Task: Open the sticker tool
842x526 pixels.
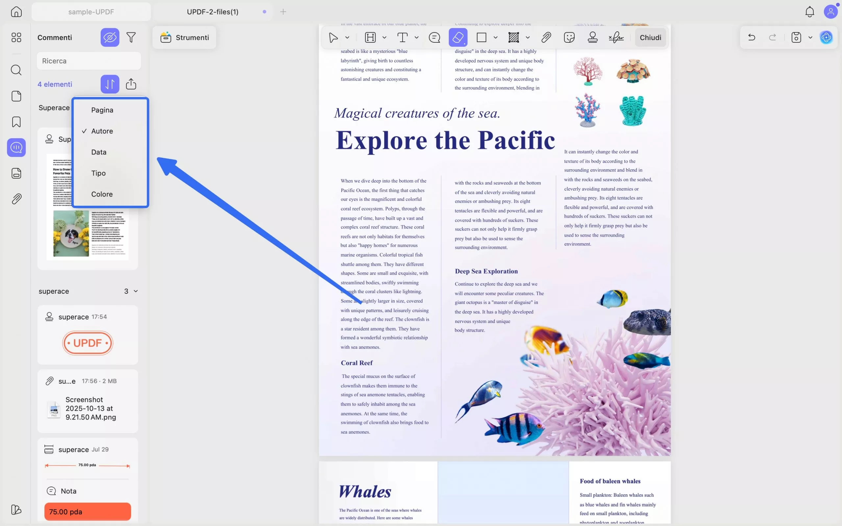Action: tap(569, 37)
